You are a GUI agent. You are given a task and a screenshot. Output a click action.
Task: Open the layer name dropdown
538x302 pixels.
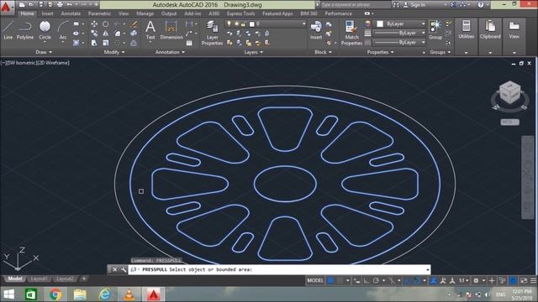coord(265,23)
